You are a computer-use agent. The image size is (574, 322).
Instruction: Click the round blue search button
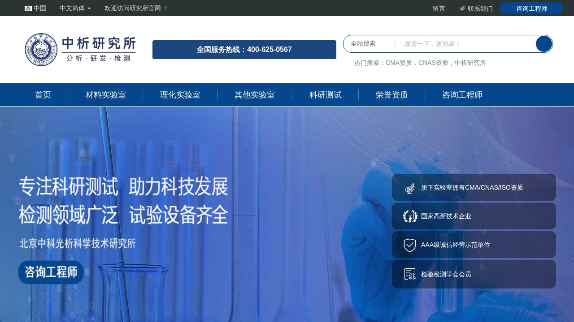[x=544, y=44]
